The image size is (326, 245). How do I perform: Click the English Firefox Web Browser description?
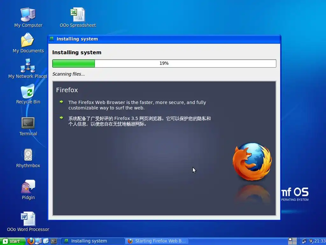point(137,105)
